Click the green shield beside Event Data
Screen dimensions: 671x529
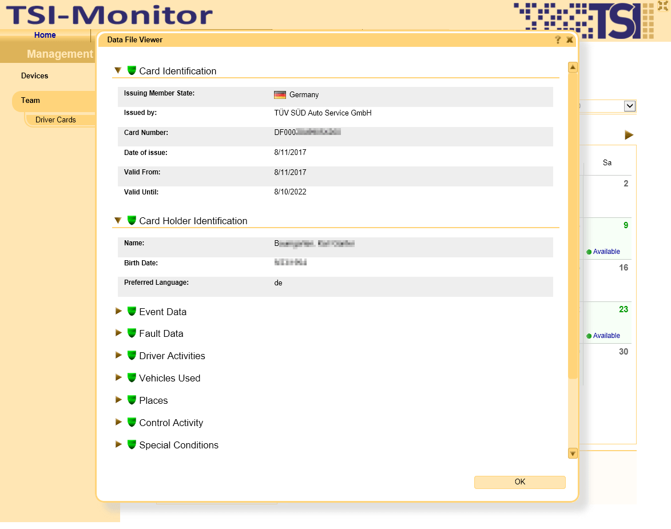click(x=132, y=312)
